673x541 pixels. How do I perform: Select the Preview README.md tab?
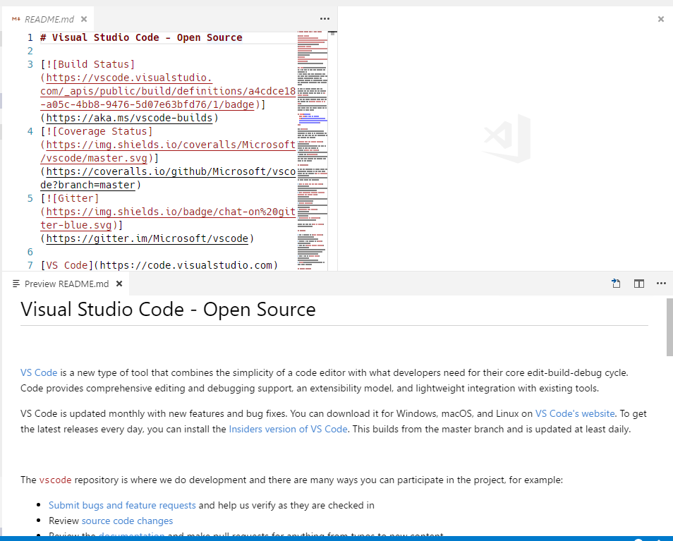pyautogui.click(x=68, y=283)
